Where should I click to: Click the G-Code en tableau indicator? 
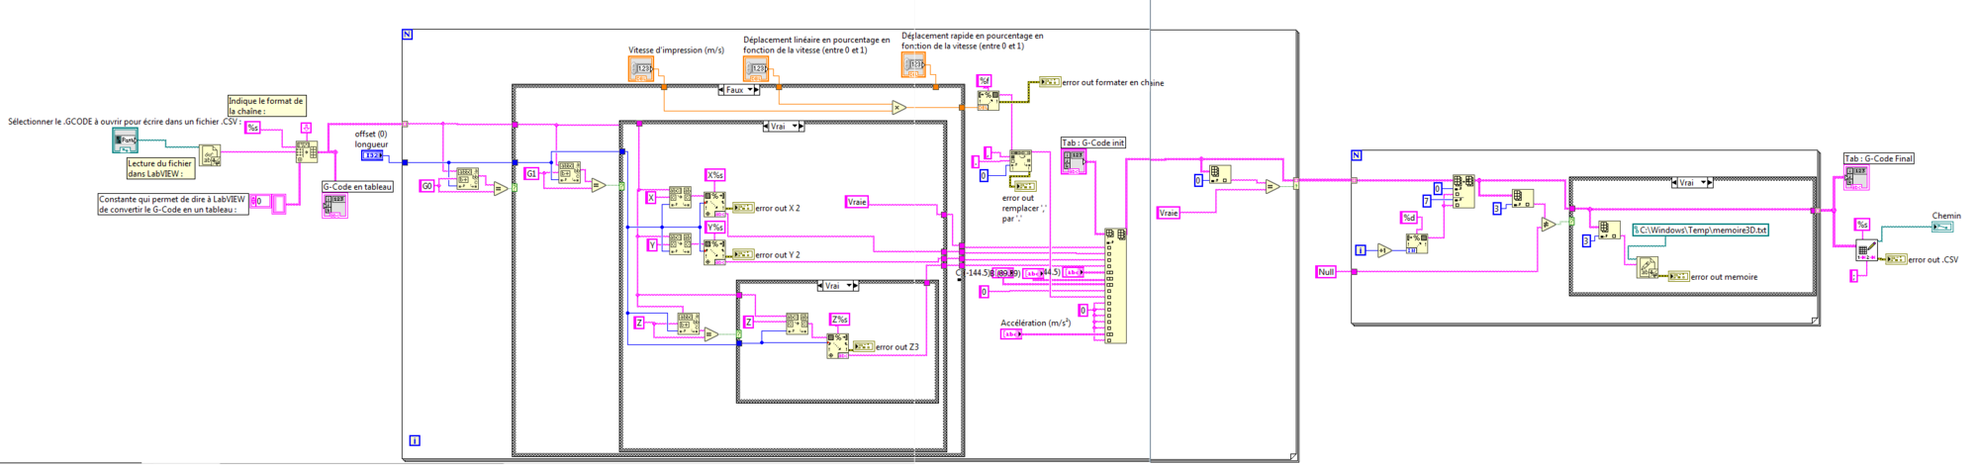[x=333, y=205]
